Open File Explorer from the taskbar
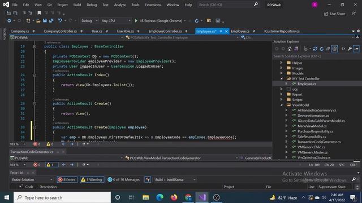This screenshot has width=362, height=203. [145, 197]
